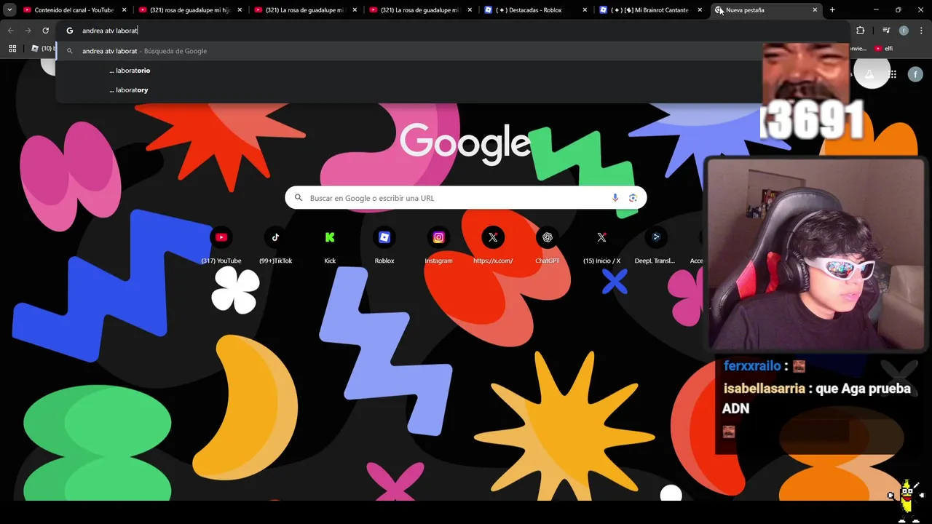This screenshot has height=524, width=932.
Task: Open the Google account avatar on page
Action: coord(916,74)
